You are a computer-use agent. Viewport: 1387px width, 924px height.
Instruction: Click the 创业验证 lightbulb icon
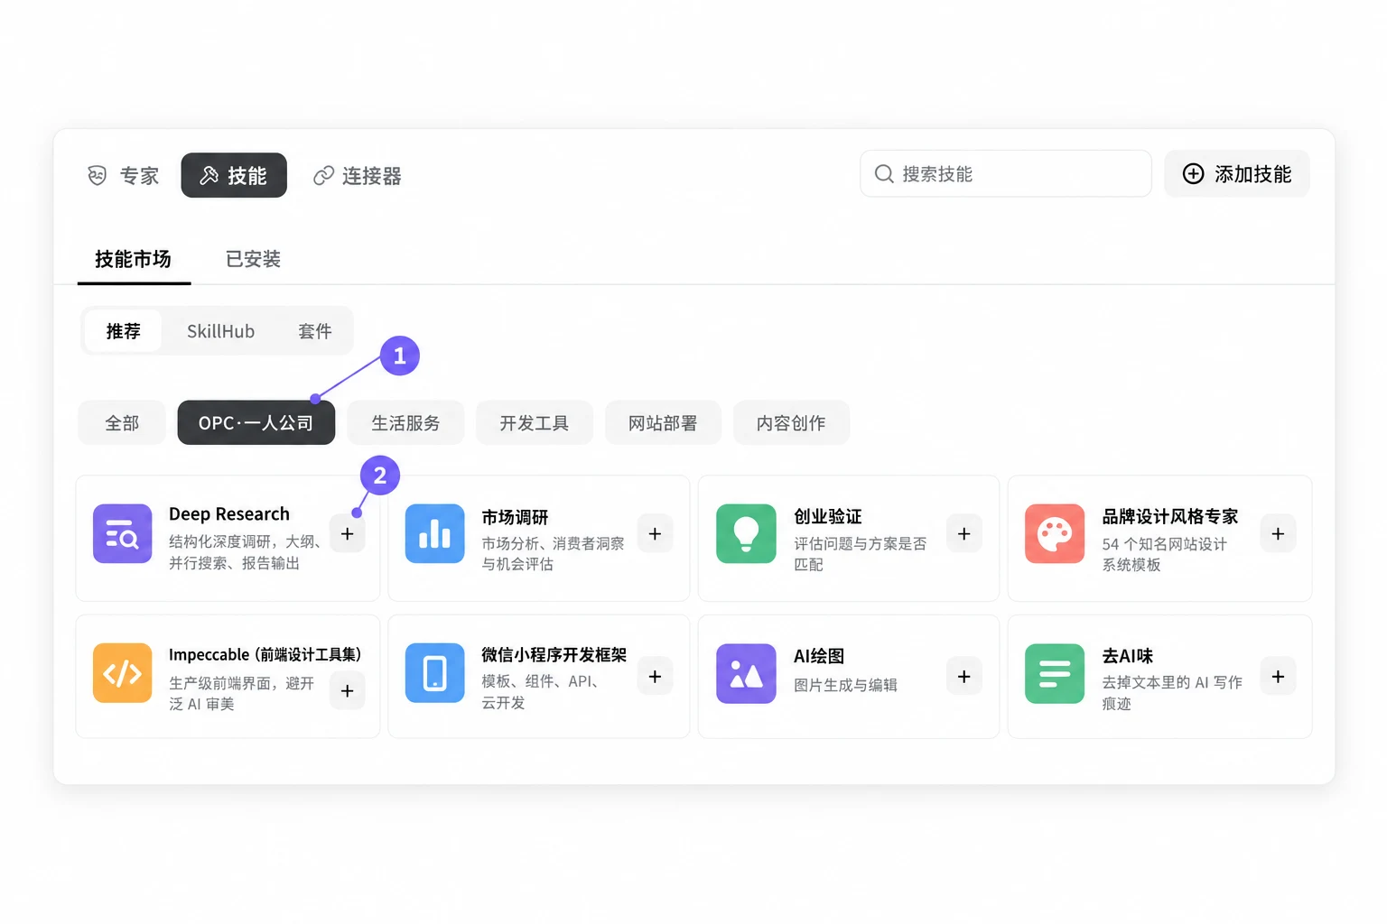pyautogui.click(x=746, y=533)
